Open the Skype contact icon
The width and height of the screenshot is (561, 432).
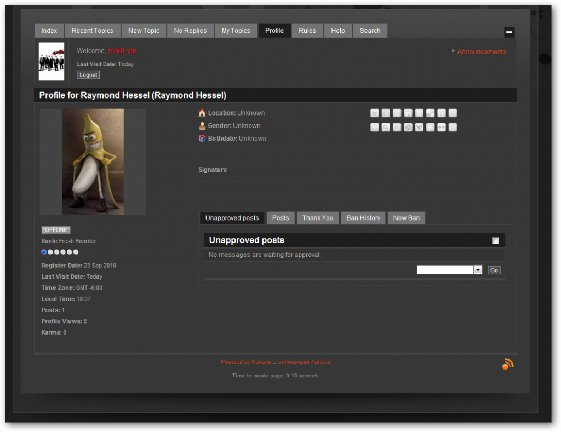tap(419, 113)
